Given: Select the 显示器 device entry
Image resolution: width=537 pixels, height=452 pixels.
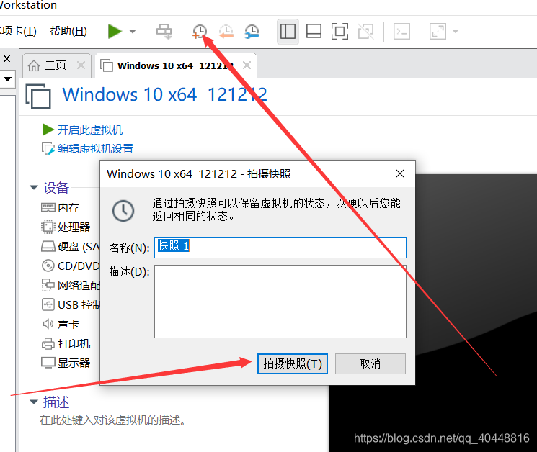Looking at the screenshot, I should pos(66,363).
